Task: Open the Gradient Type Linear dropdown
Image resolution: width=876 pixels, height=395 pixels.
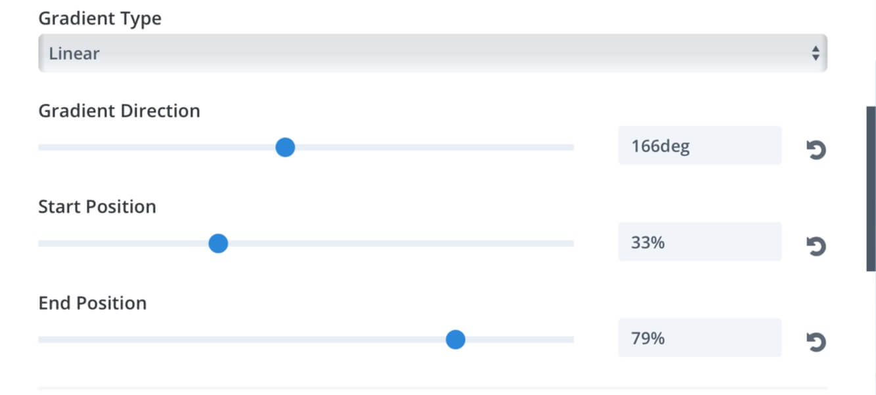Action: pos(433,53)
